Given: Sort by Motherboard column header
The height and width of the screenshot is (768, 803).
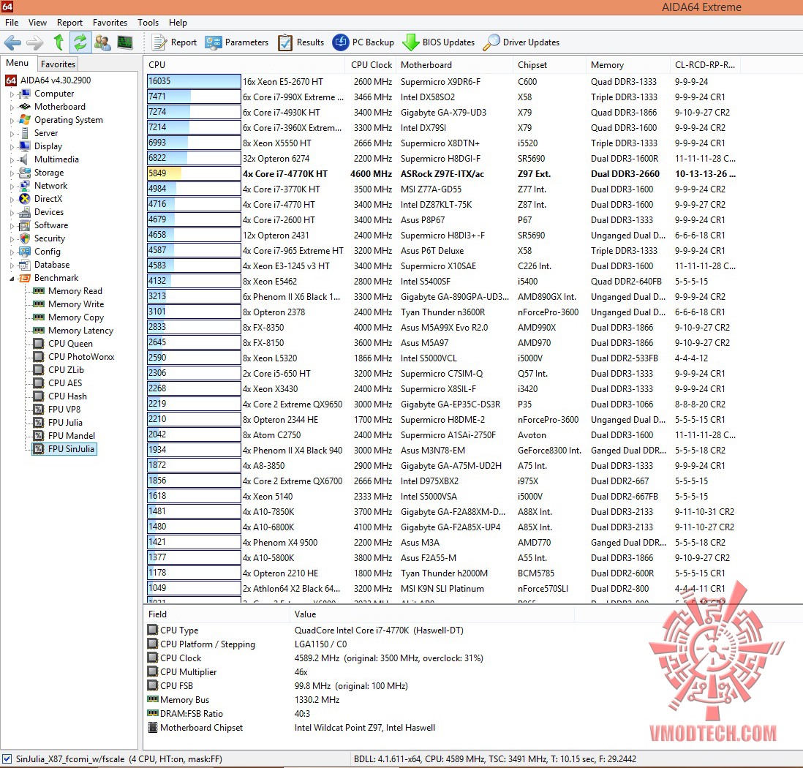Looking at the screenshot, I should pyautogui.click(x=455, y=65).
